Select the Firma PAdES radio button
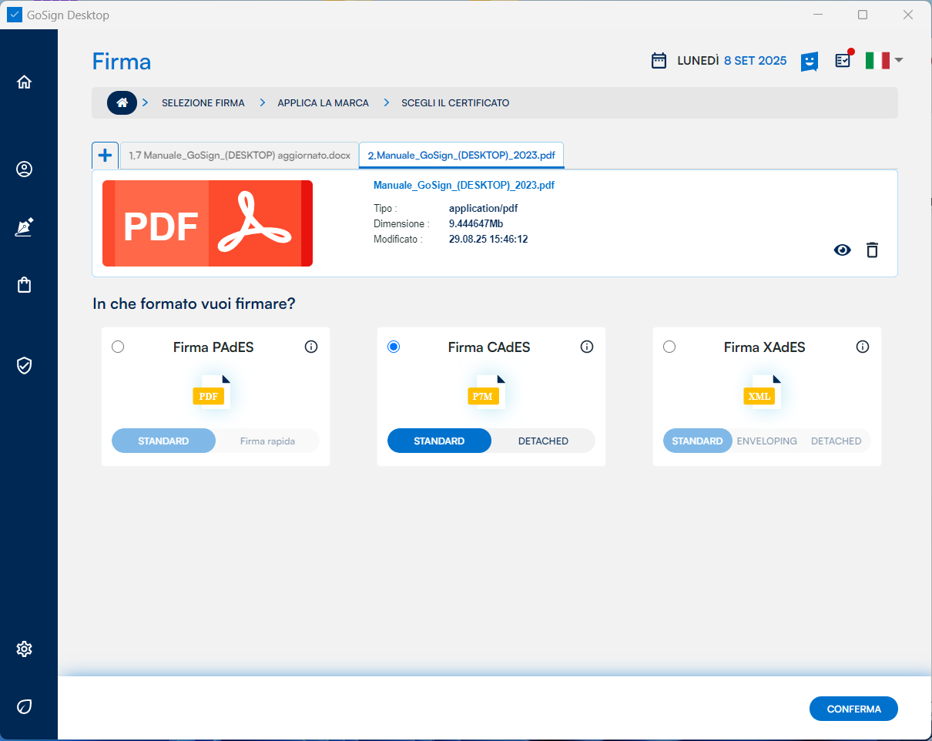Image resolution: width=932 pixels, height=741 pixels. [x=118, y=347]
